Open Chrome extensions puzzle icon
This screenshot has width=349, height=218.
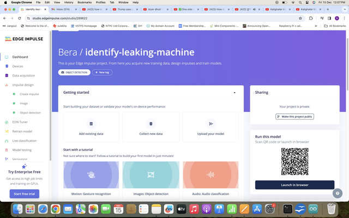click(311, 18)
